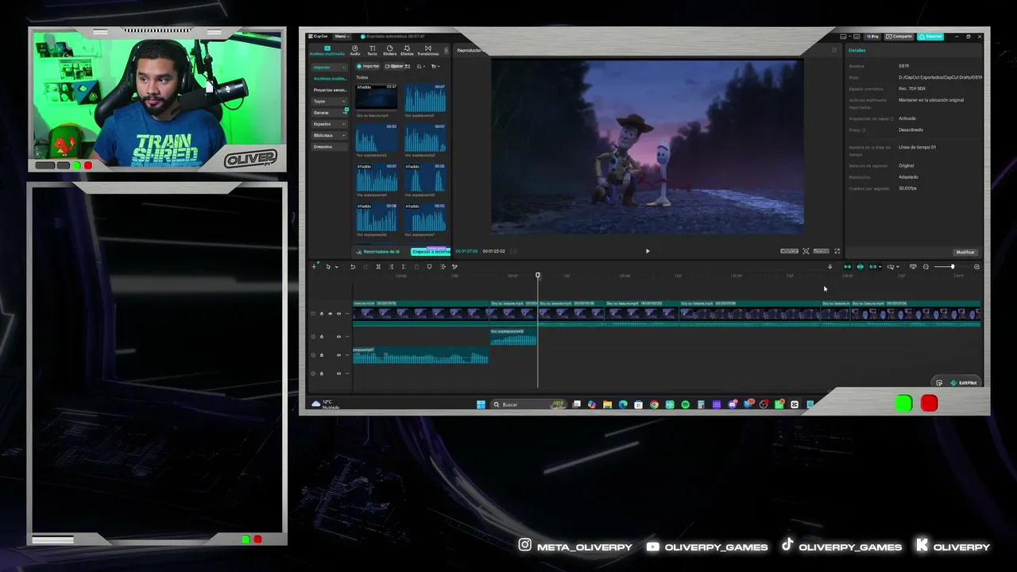Click the taskbar Buscar search box
This screenshot has height=572, width=1017.
(x=529, y=404)
